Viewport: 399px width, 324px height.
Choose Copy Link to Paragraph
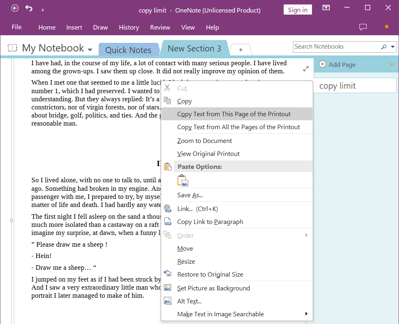pos(237,222)
